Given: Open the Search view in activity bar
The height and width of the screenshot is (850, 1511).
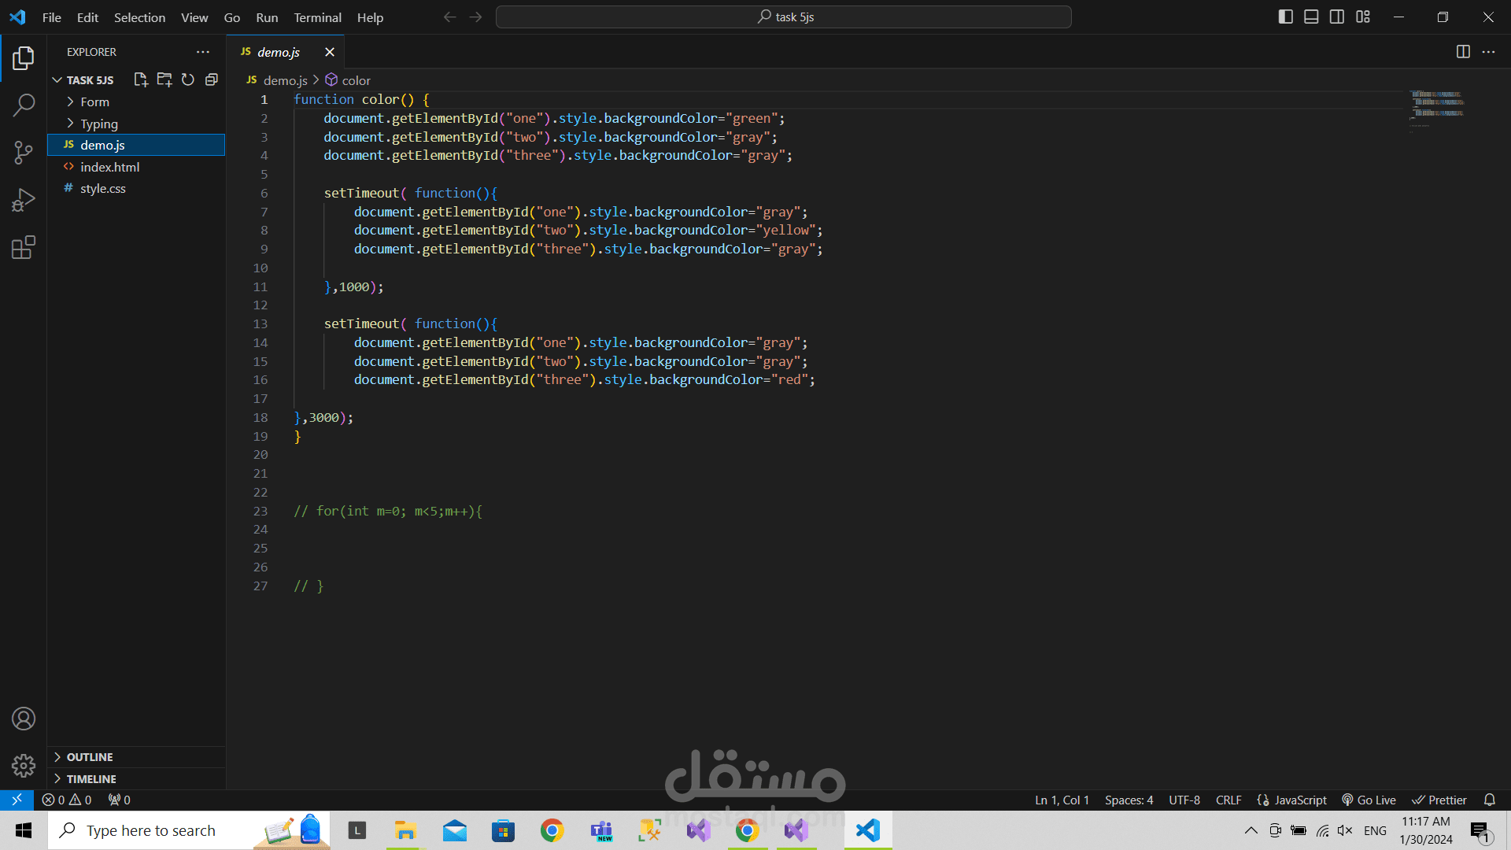Looking at the screenshot, I should [24, 105].
